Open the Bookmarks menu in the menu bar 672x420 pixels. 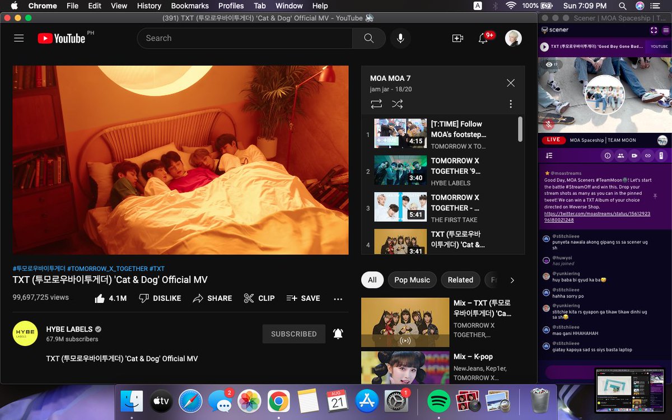189,6
